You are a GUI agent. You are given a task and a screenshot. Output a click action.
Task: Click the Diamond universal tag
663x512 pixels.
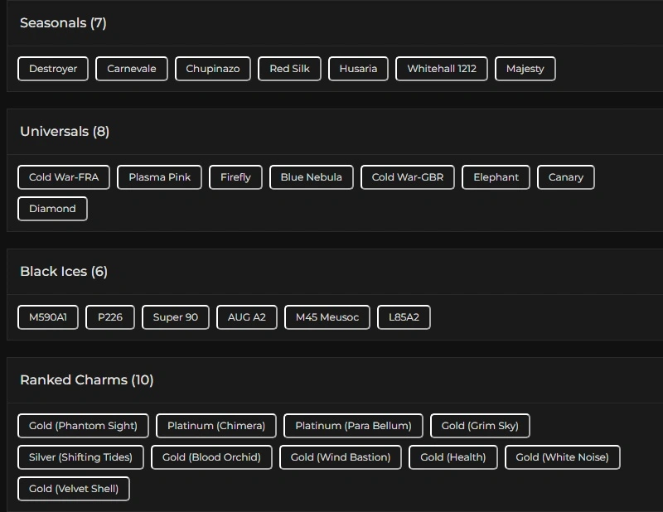52,209
